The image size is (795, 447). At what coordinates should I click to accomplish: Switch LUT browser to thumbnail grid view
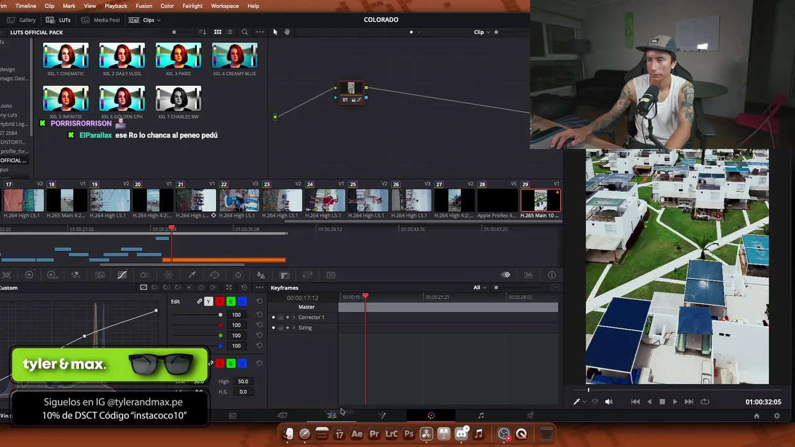coord(217,32)
